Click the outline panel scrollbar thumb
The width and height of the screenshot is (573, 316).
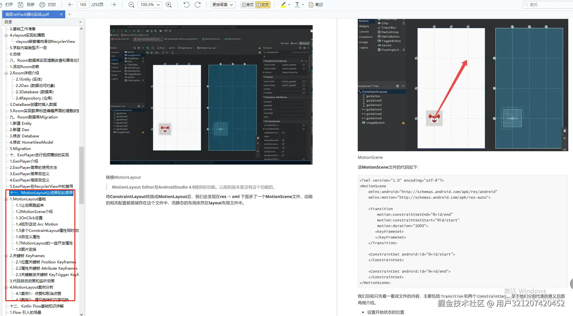[x=82, y=175]
